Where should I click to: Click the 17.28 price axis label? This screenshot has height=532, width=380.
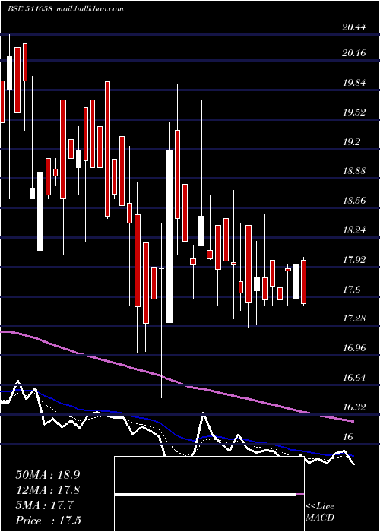click(354, 318)
